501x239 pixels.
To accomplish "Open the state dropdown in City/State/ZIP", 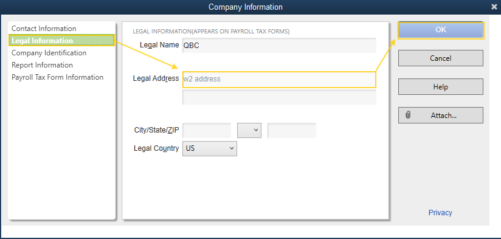I will click(249, 130).
